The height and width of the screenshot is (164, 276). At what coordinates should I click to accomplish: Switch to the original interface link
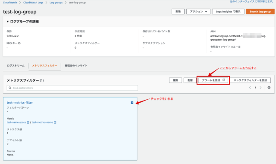pyautogui.click(x=252, y=1)
